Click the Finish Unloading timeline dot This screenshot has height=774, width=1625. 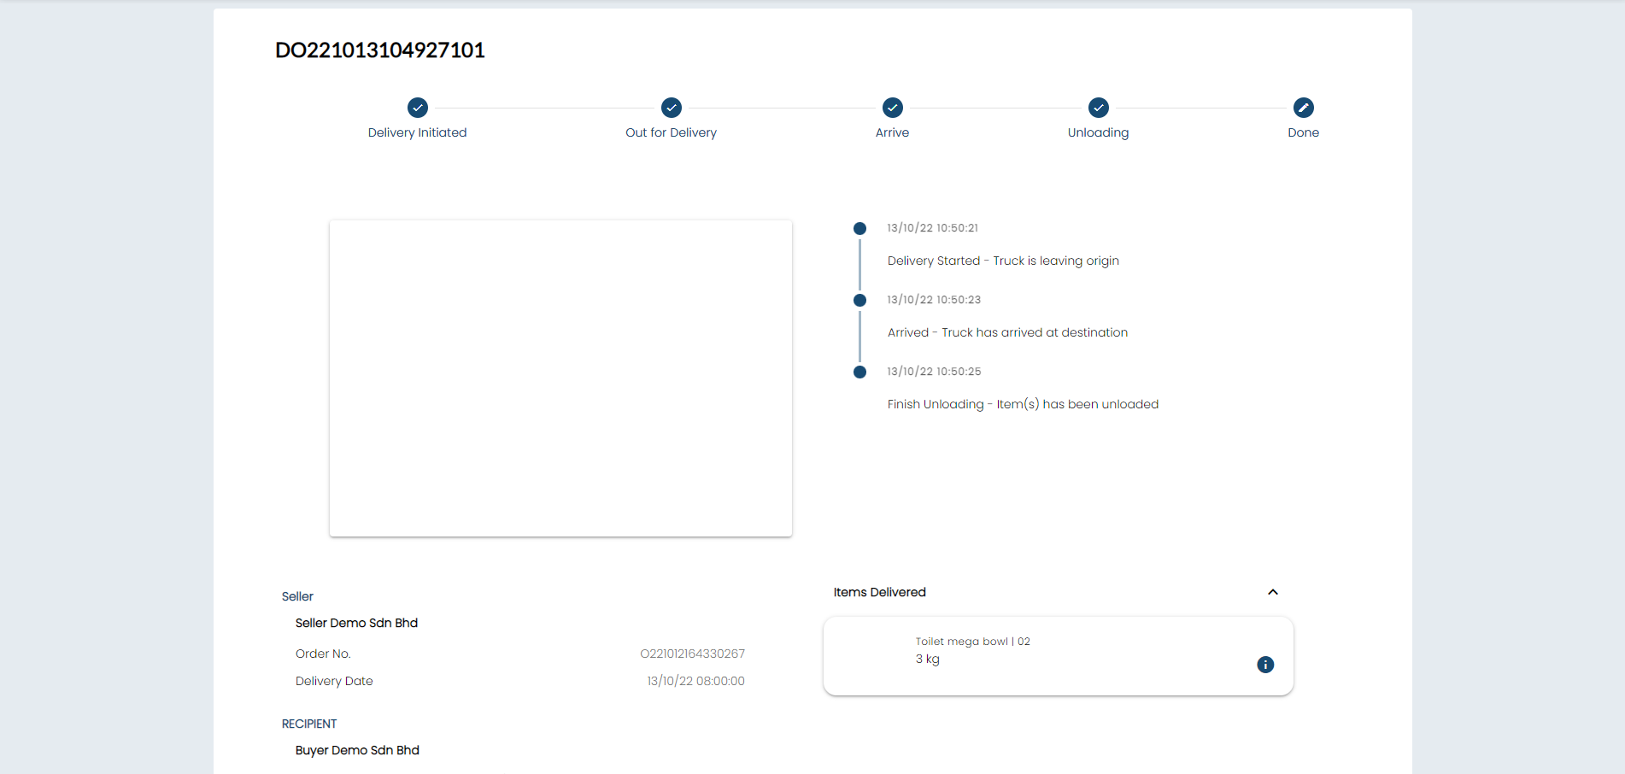click(859, 372)
